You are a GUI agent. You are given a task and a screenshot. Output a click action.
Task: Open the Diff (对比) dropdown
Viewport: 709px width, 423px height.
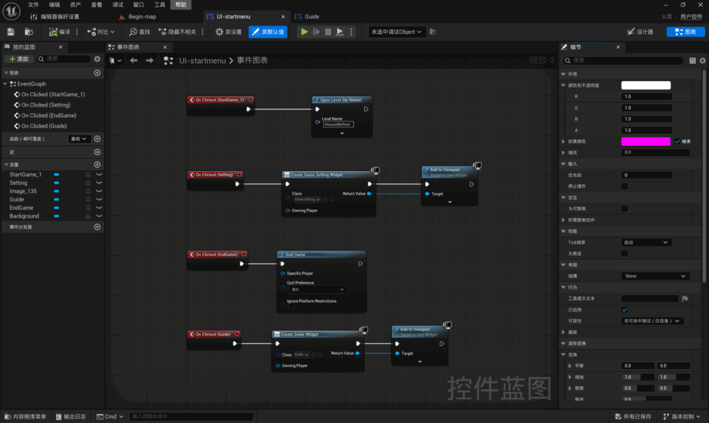click(101, 32)
